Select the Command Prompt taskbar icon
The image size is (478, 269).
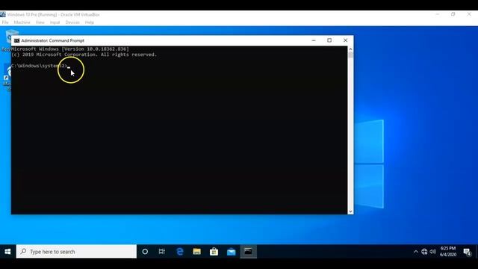click(249, 252)
